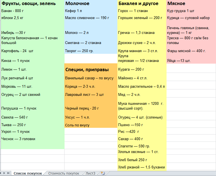216x176 pixels.
Task: Select the Фрукты, овощи, зелень header cell
Action: click(29, 4)
